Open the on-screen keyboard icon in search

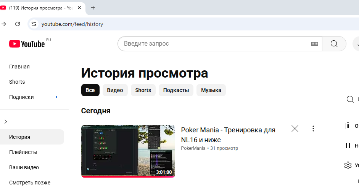pyautogui.click(x=314, y=44)
